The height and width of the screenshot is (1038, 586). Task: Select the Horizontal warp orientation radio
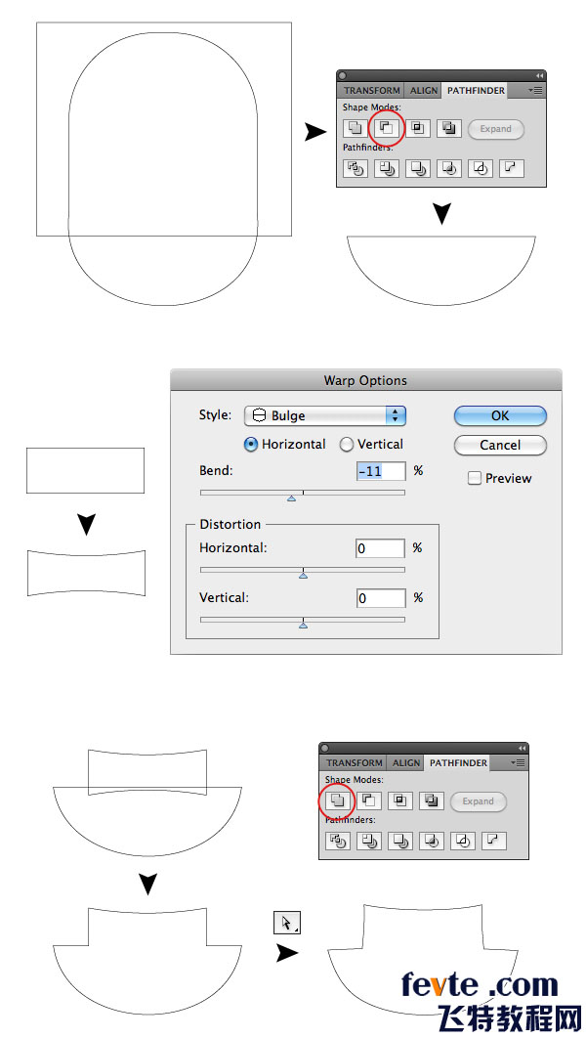pos(251,445)
